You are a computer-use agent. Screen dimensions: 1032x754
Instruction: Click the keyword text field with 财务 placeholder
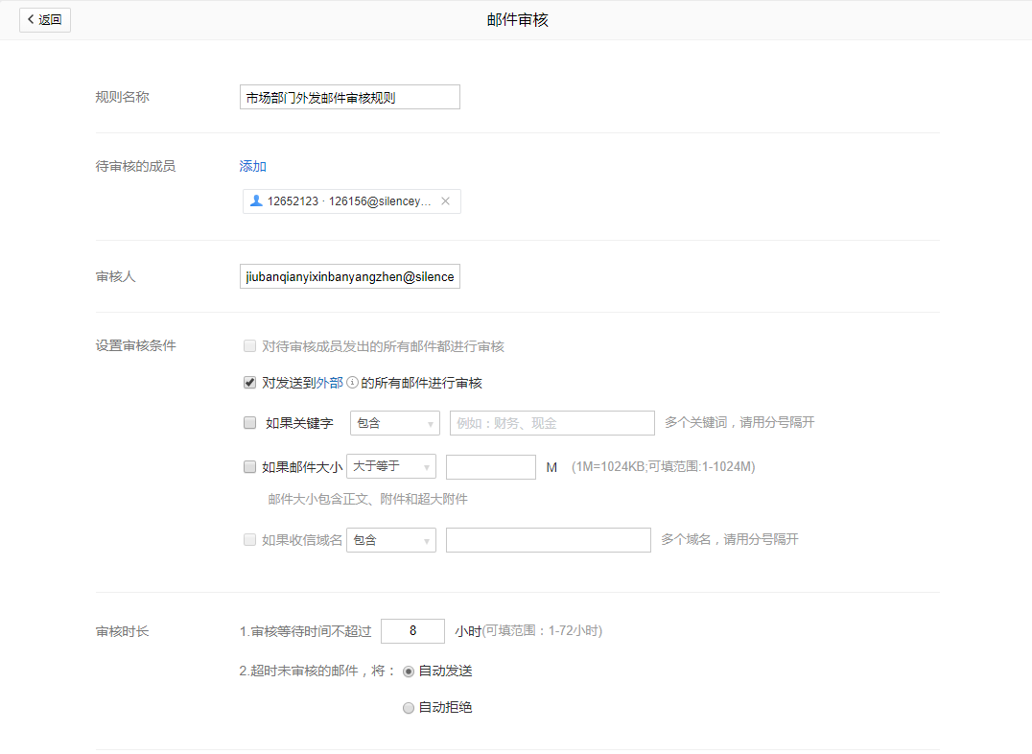pos(551,423)
